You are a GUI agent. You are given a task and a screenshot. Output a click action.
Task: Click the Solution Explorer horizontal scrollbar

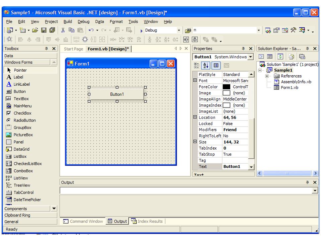[288, 173]
